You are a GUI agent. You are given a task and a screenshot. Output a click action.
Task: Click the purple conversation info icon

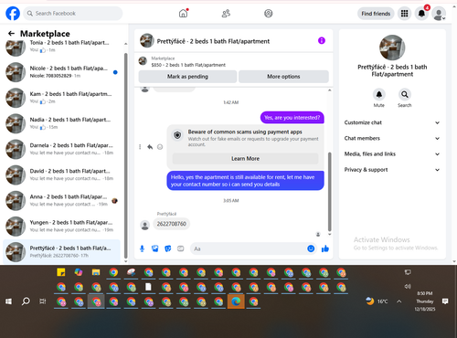(322, 41)
